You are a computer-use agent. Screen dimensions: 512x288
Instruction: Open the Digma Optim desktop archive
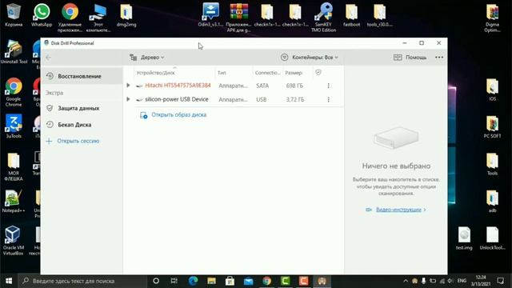point(493,18)
